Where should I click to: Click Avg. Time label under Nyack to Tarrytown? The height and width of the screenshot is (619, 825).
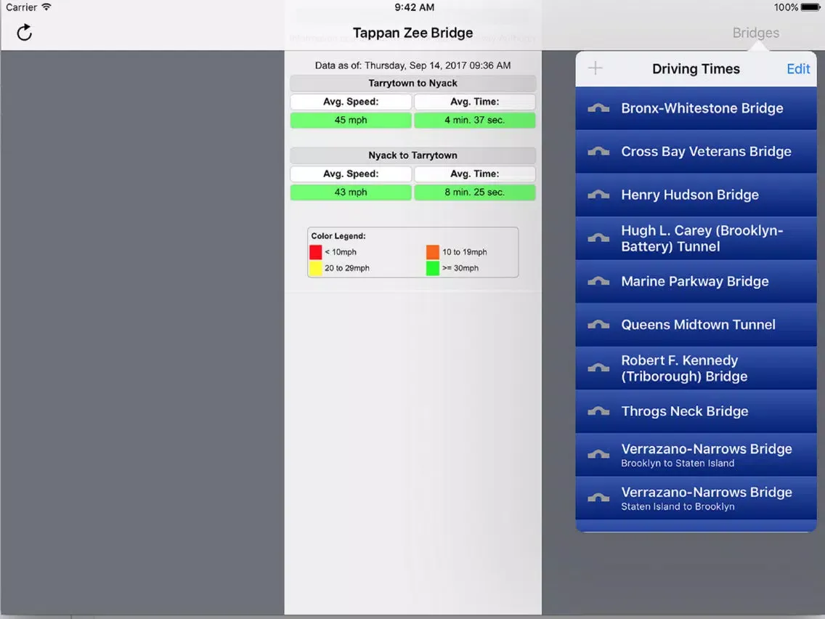pos(474,174)
